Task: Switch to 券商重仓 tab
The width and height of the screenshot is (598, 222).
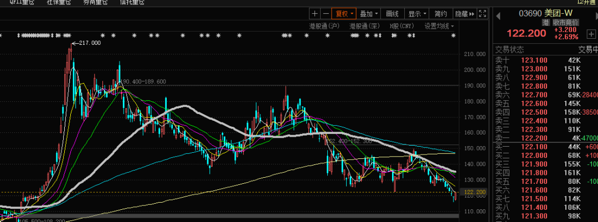Action: pos(95,3)
